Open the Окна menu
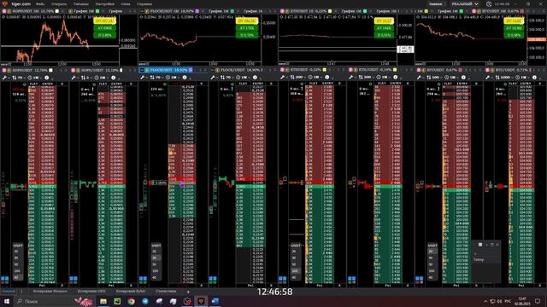 126,3
